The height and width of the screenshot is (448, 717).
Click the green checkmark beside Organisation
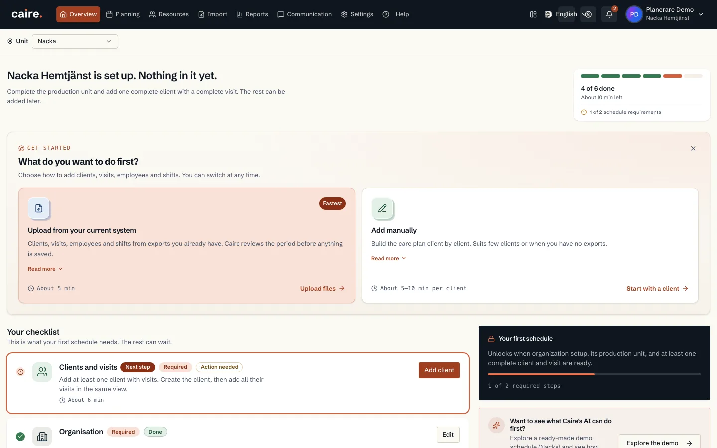coord(20,437)
